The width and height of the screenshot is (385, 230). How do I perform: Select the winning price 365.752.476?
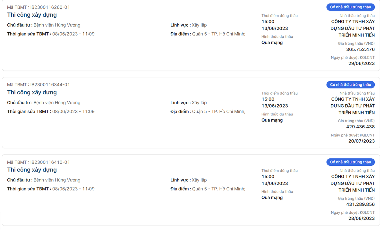360,49
